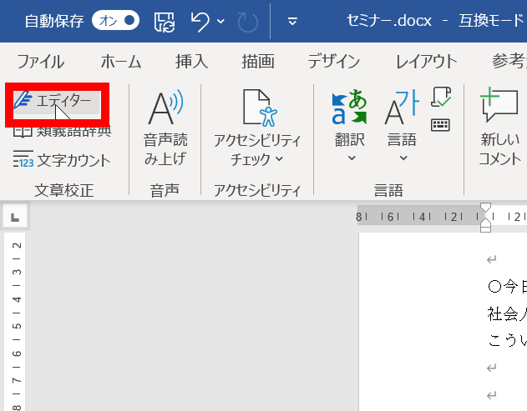Switch to the 描画 tab
The height and width of the screenshot is (411, 527).
258,62
